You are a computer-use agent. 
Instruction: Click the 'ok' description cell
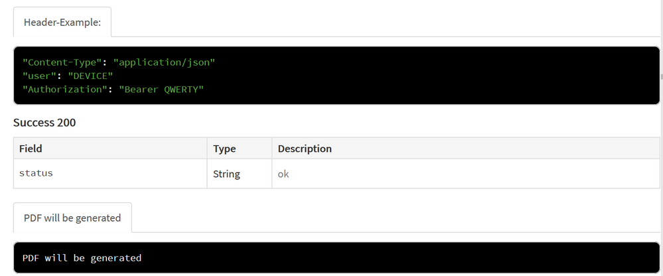[283, 174]
